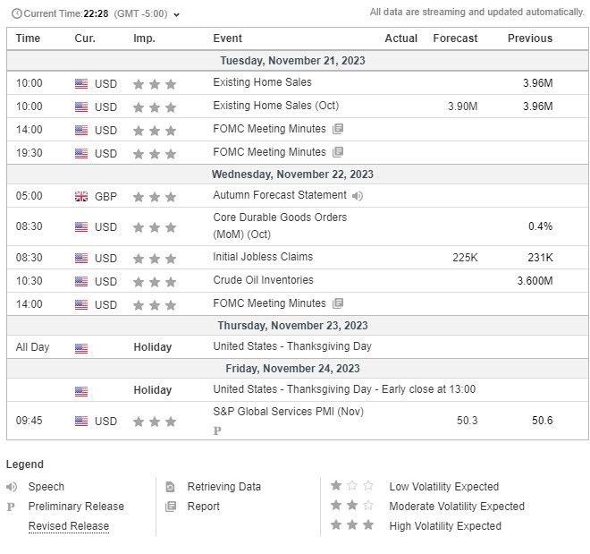Click the clock icon beside Current Time
This screenshot has height=554, width=590.
tap(16, 13)
